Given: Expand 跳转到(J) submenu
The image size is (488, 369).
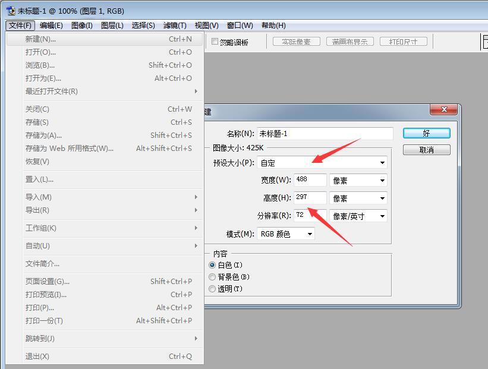Looking at the screenshot, I should pos(105,339).
